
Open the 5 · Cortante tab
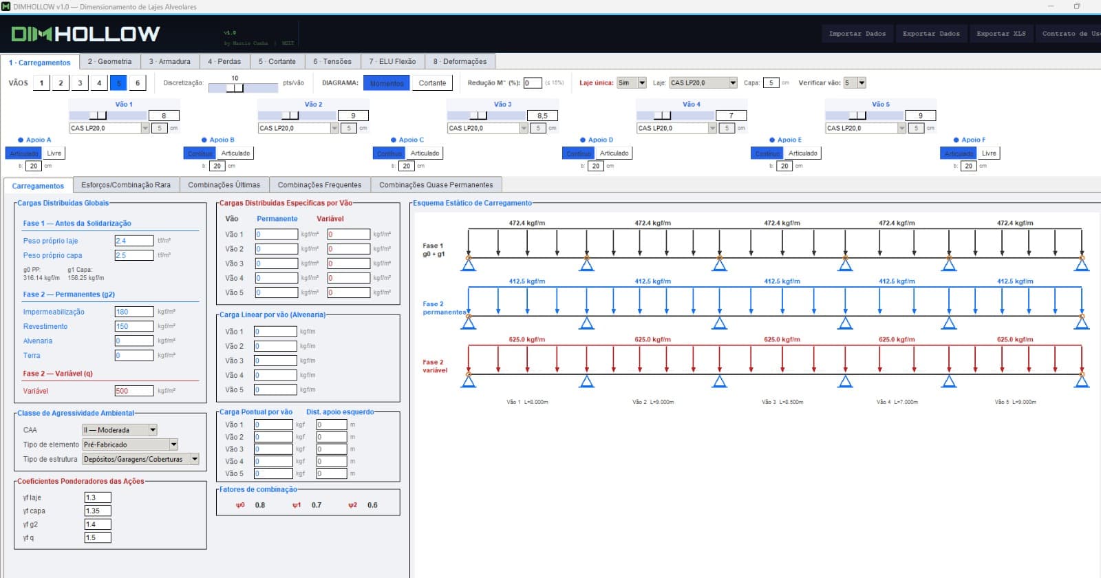[x=277, y=61]
